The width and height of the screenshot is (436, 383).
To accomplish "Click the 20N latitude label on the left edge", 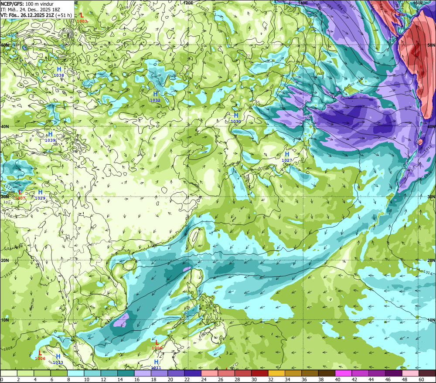I will coord(4,261).
